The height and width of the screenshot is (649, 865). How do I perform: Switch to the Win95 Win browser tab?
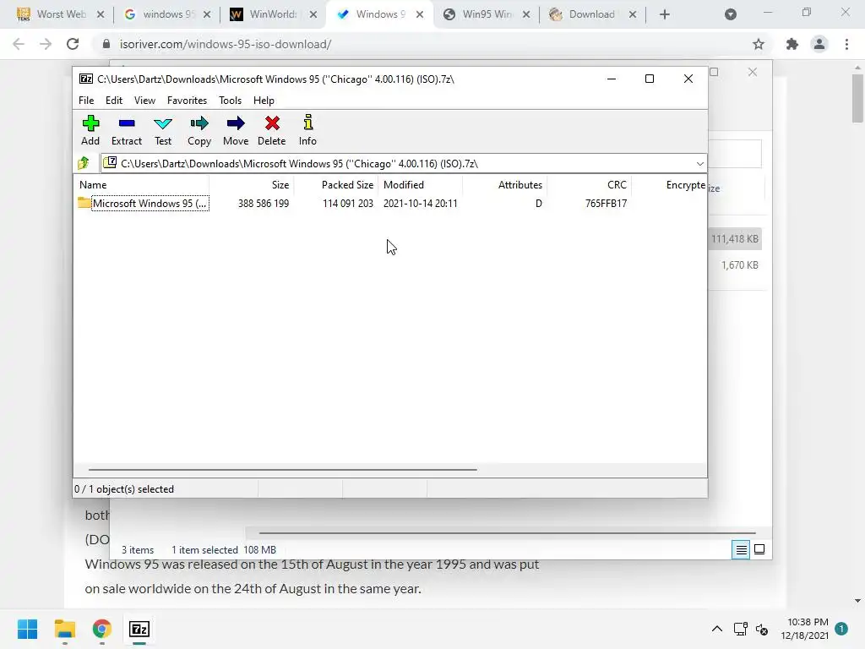(x=486, y=14)
